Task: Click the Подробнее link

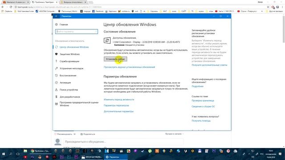Action: pyautogui.click(x=197, y=86)
